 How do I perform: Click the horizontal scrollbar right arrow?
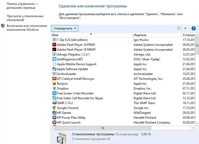click(193, 128)
